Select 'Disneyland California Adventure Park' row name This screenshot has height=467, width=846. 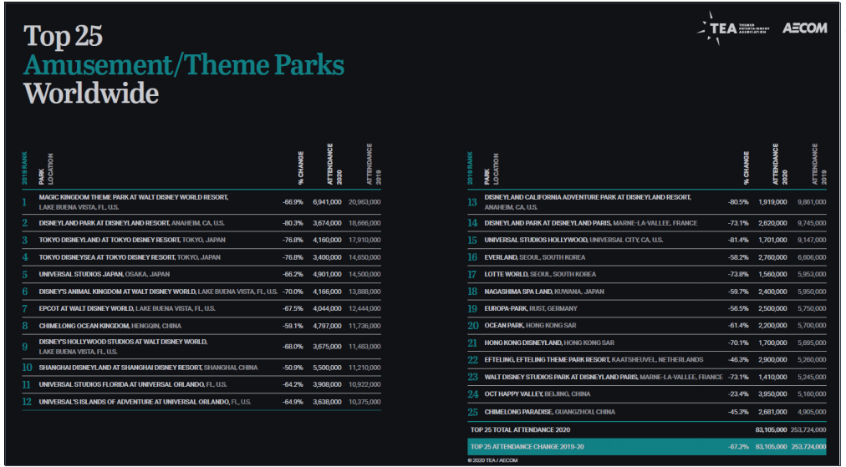[588, 197]
